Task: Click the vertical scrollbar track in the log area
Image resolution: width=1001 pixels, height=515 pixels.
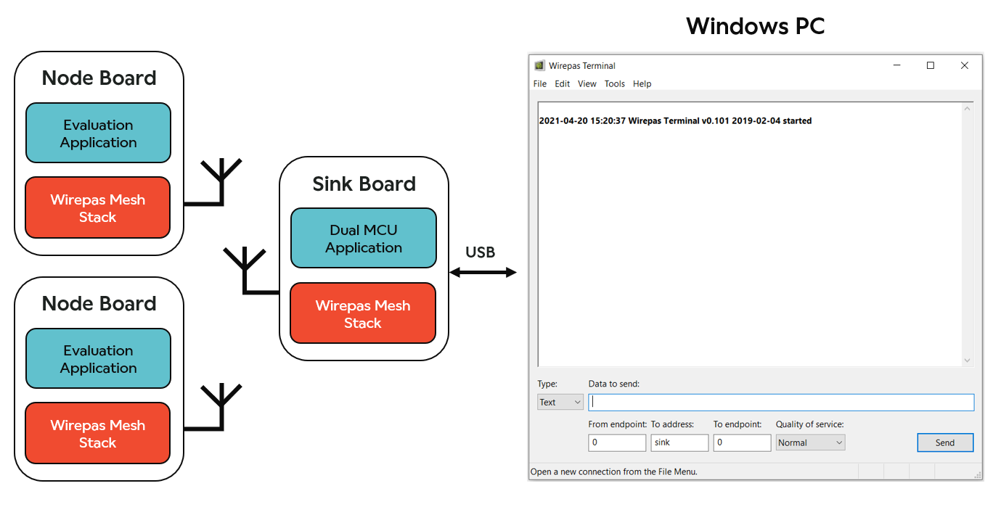Action: point(966,232)
